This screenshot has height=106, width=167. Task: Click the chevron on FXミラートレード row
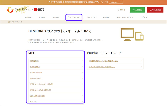[x=141, y=66]
